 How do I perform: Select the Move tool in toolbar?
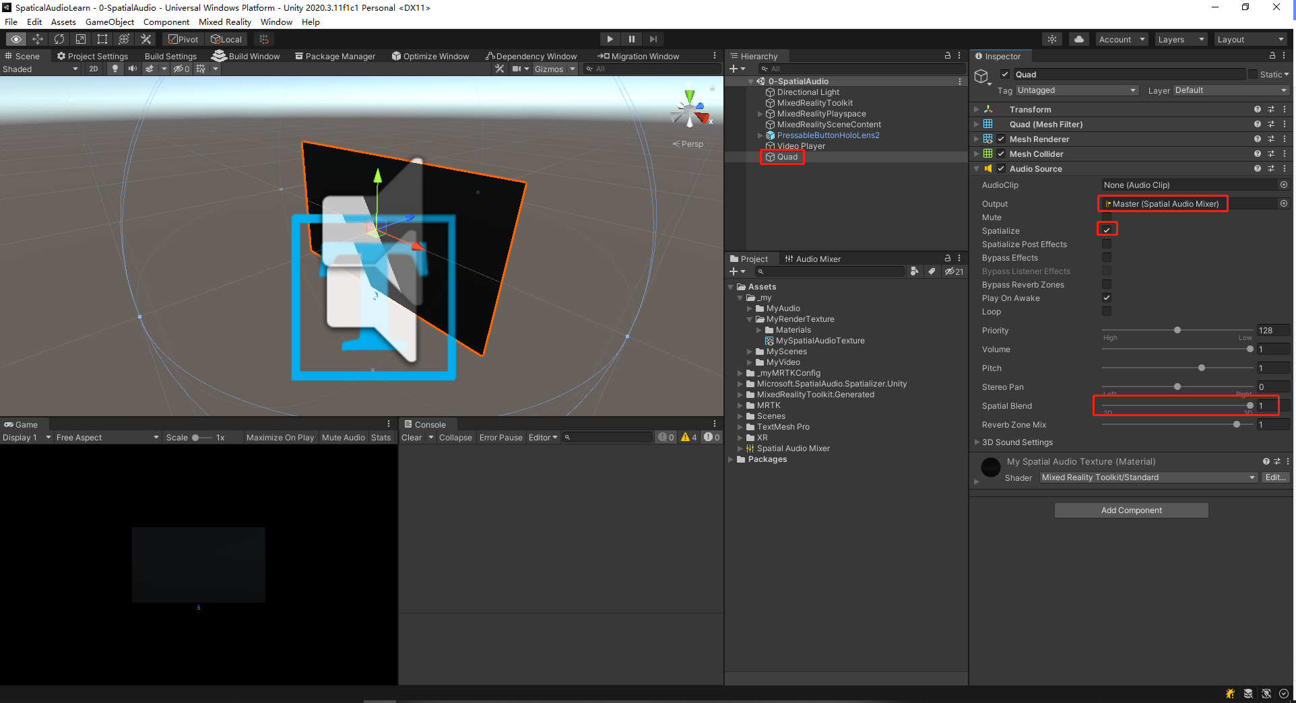point(38,39)
